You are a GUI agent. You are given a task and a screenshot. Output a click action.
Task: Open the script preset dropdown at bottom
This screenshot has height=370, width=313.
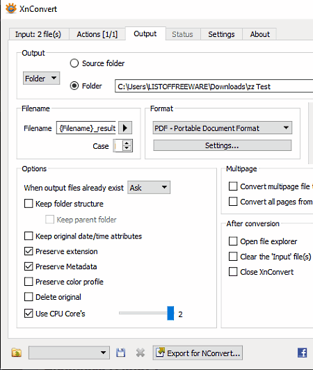click(x=69, y=353)
